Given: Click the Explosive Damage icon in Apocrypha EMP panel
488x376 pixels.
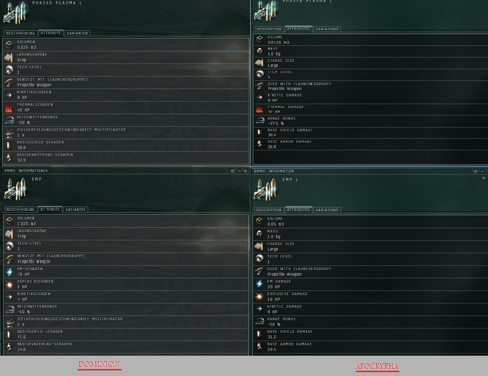Looking at the screenshot, I should [x=259, y=296].
